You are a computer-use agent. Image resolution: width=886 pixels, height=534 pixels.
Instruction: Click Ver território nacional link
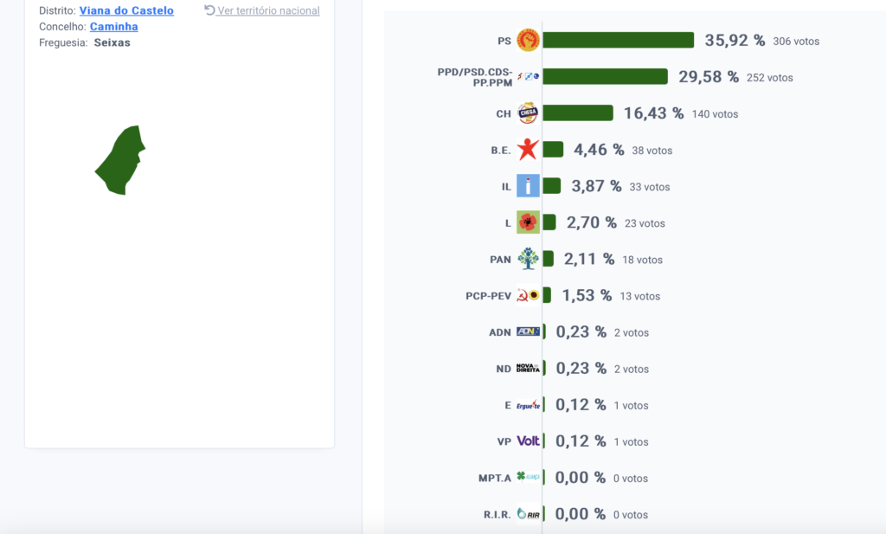tap(262, 10)
